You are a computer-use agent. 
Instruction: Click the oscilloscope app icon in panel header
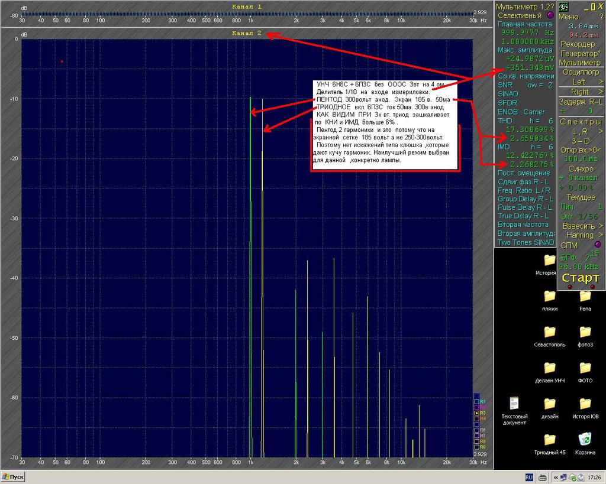tap(563, 7)
